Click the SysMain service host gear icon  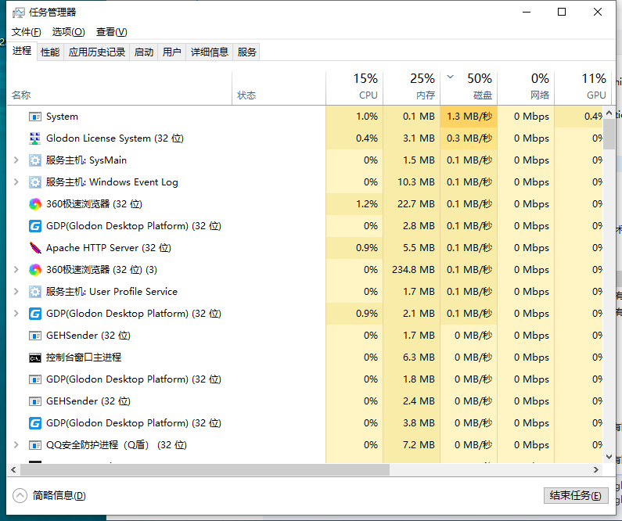coord(35,160)
